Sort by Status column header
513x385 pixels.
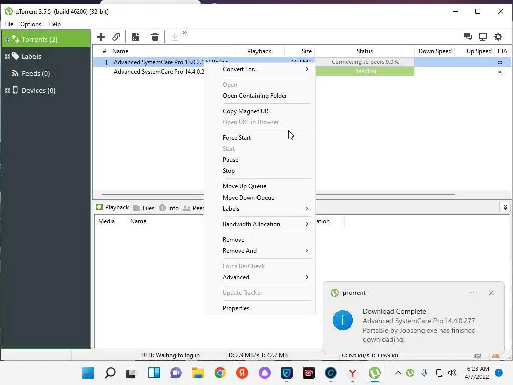point(365,51)
